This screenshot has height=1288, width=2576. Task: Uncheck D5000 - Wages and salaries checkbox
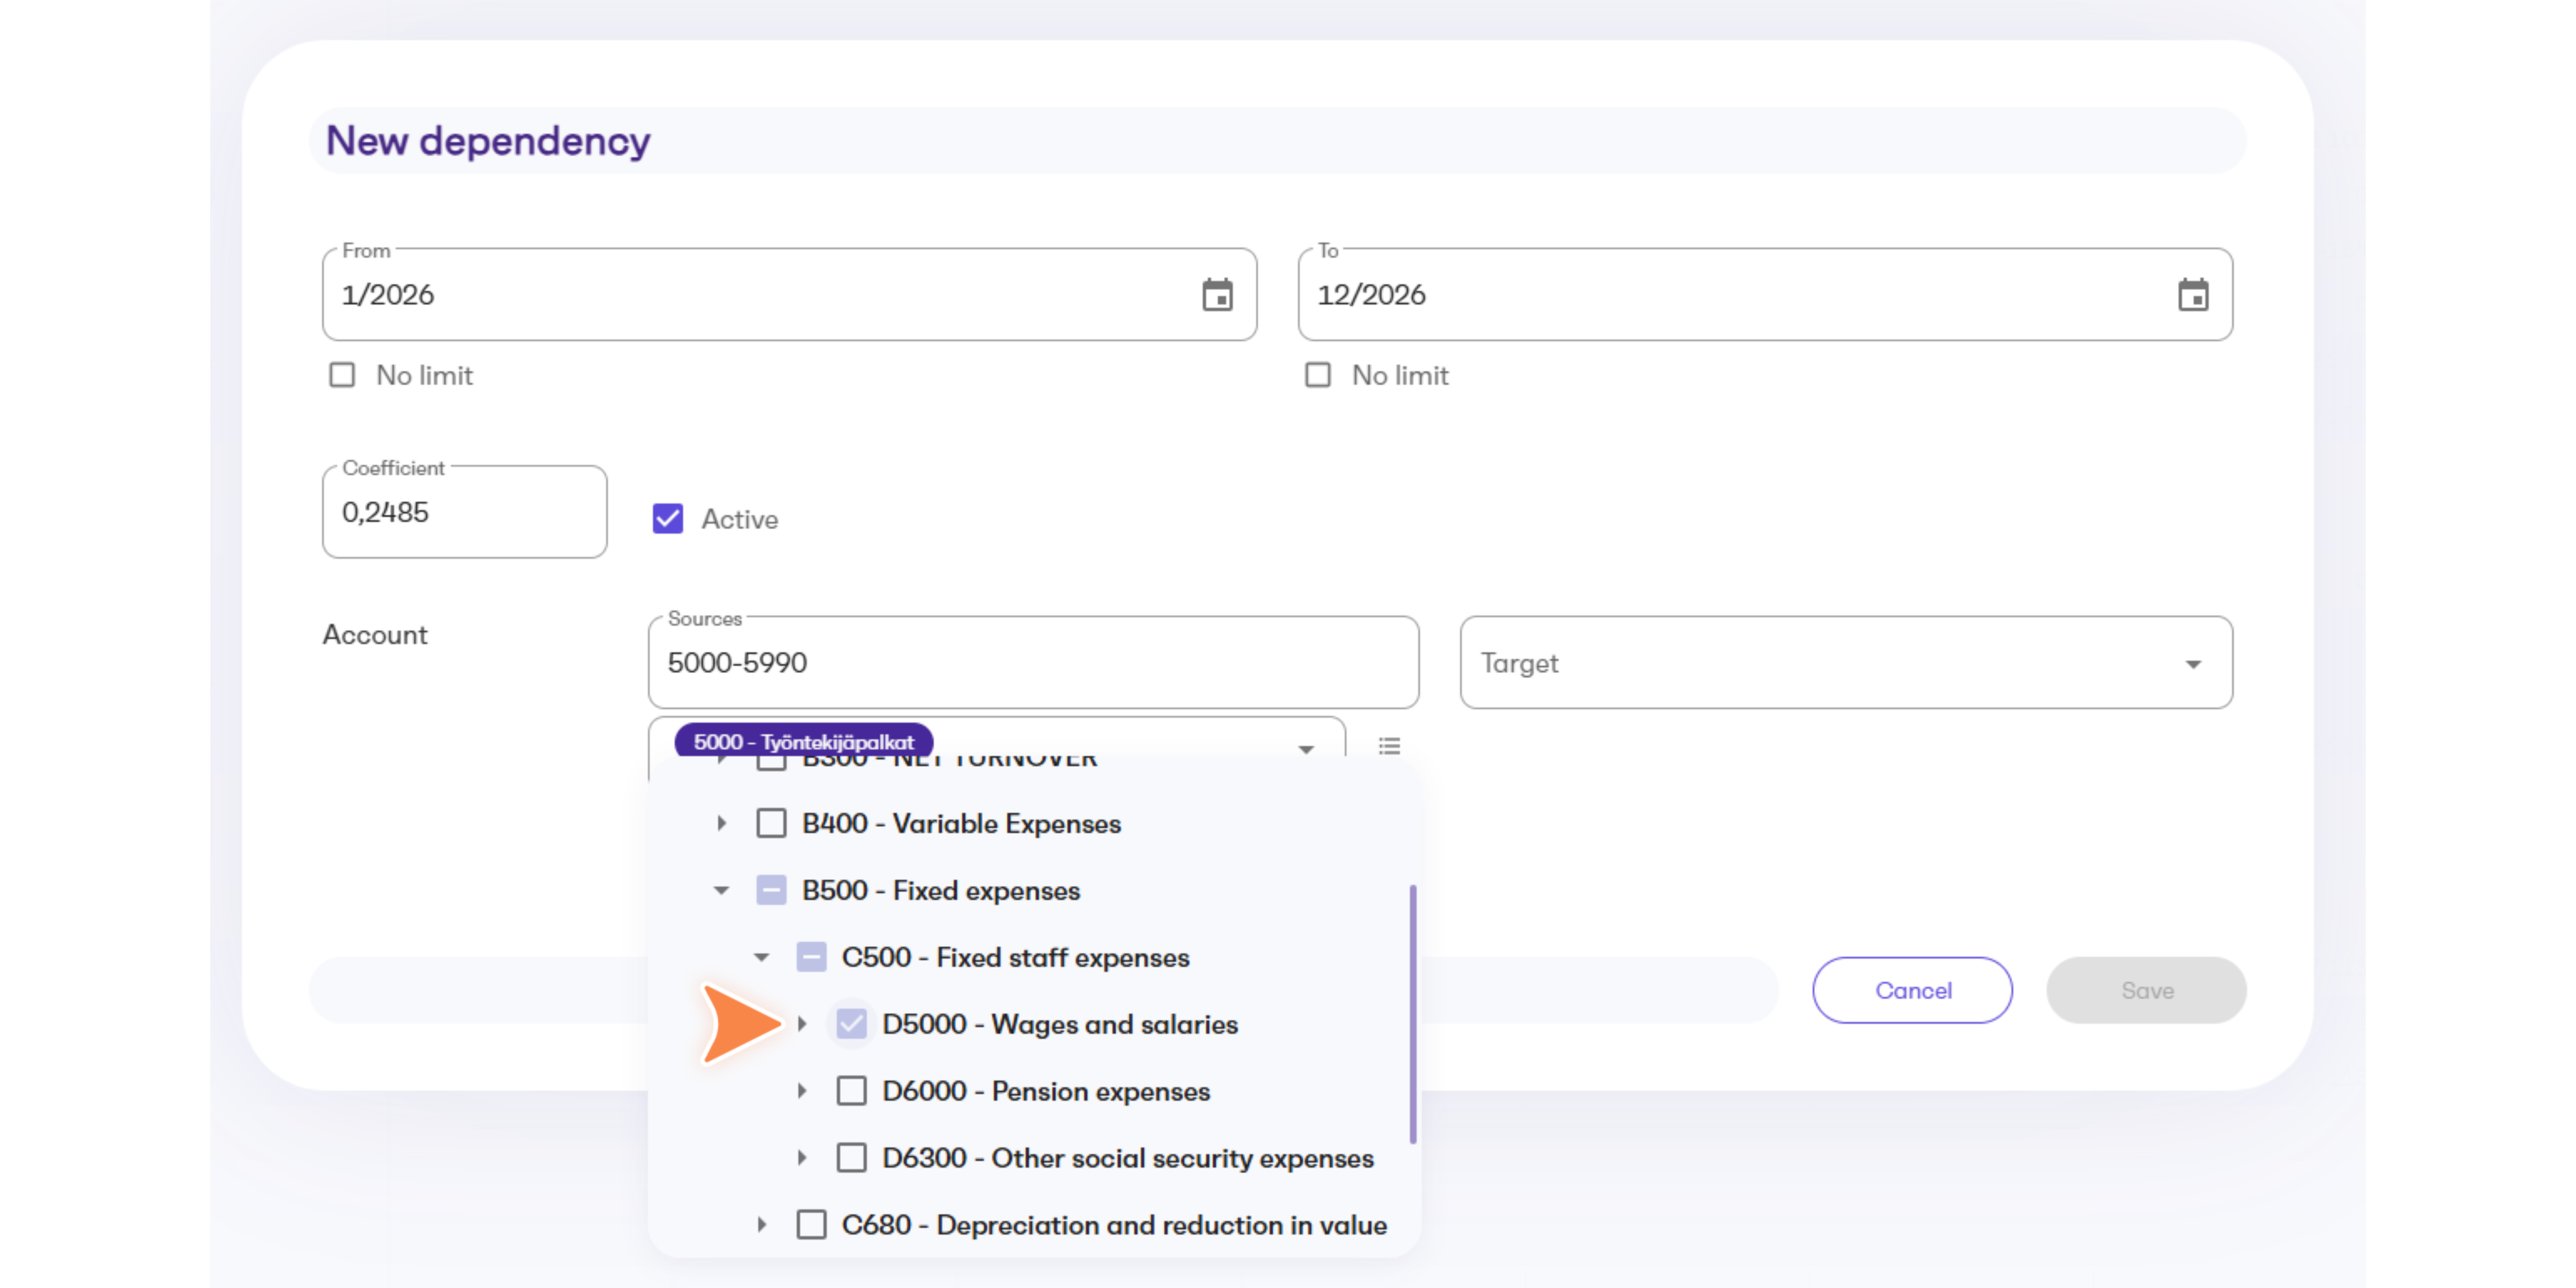click(x=851, y=1024)
